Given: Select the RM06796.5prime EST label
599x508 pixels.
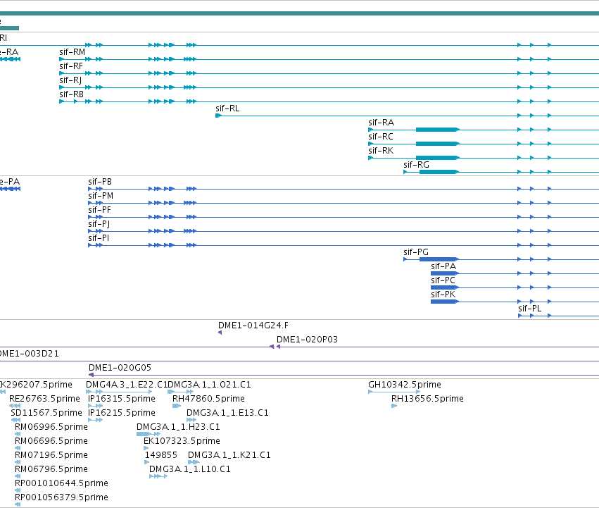Looking at the screenshot, I should point(51,469).
